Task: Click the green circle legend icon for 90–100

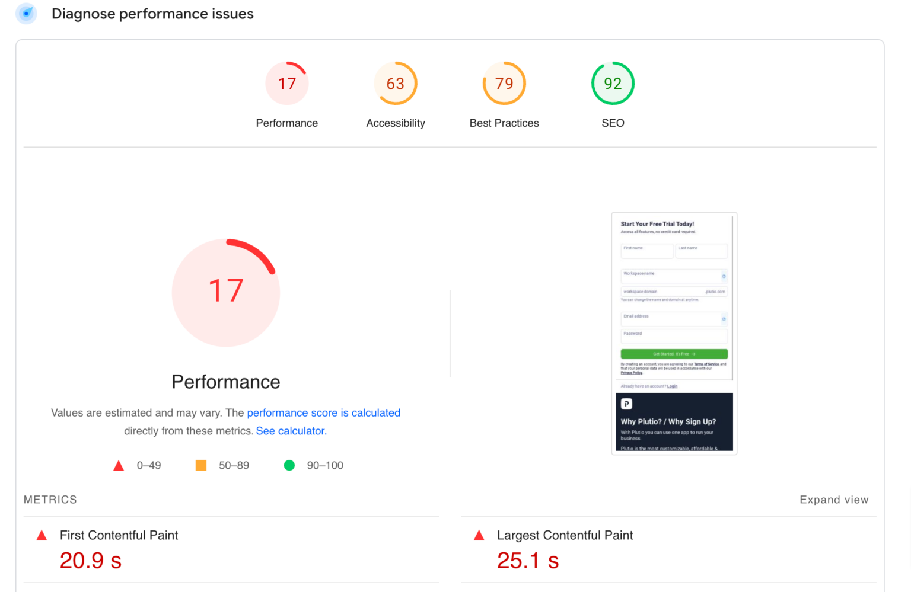Action: tap(289, 465)
